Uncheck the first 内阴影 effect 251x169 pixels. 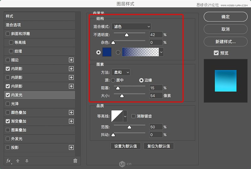click(x=8, y=69)
